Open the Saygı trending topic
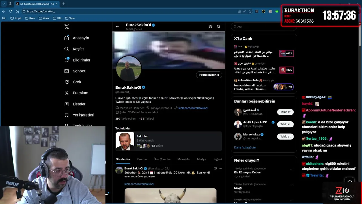362x204 pixels. [238, 188]
